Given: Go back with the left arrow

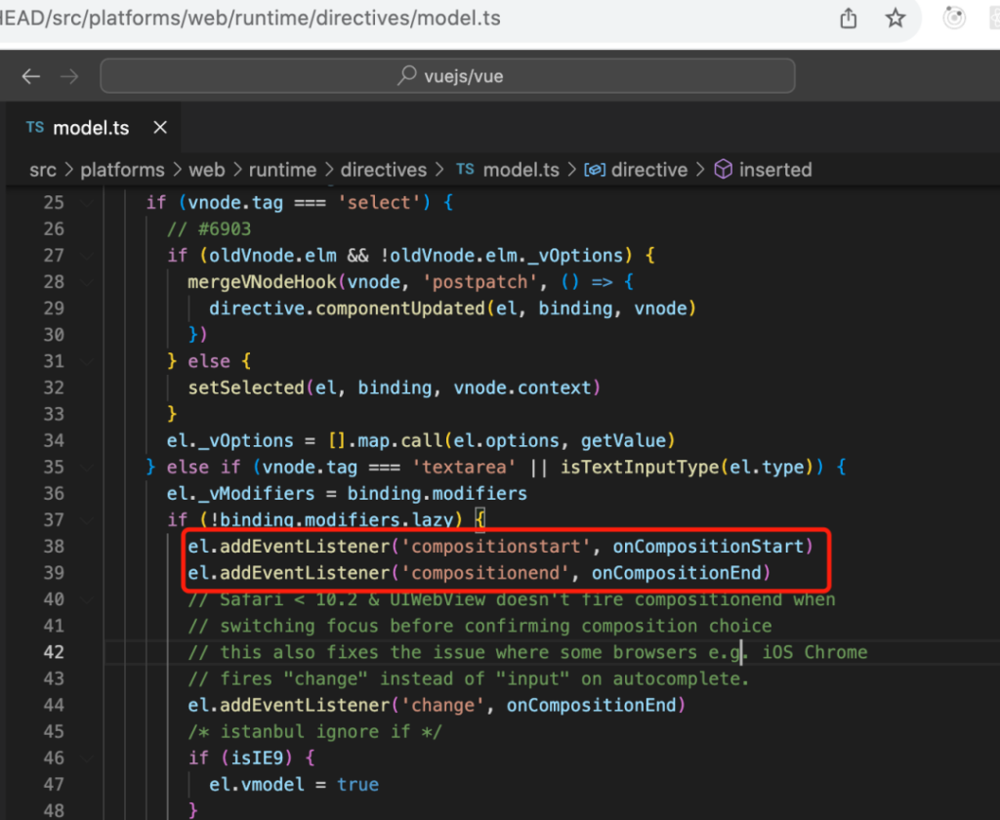Looking at the screenshot, I should [30, 77].
